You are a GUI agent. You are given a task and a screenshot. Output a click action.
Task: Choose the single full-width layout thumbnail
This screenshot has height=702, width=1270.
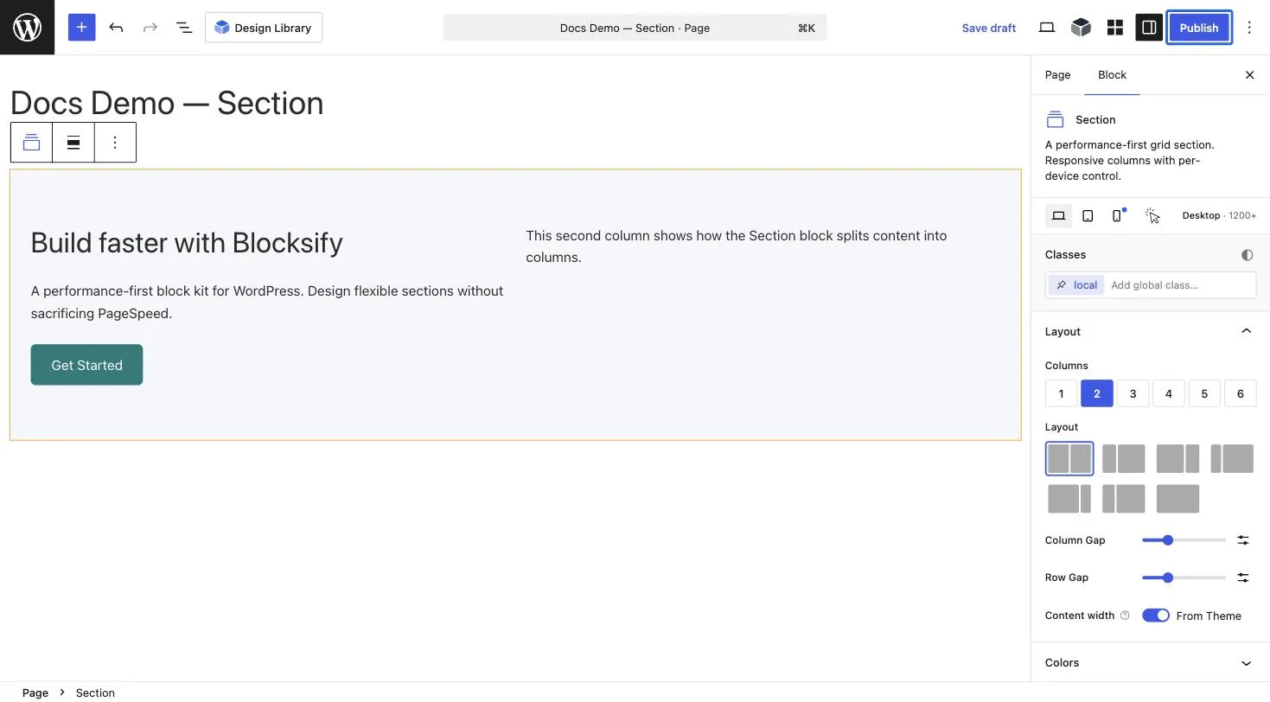click(1177, 499)
